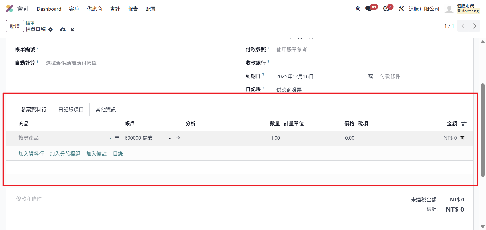Click the 新增 button
This screenshot has width=486, height=230.
[15, 26]
